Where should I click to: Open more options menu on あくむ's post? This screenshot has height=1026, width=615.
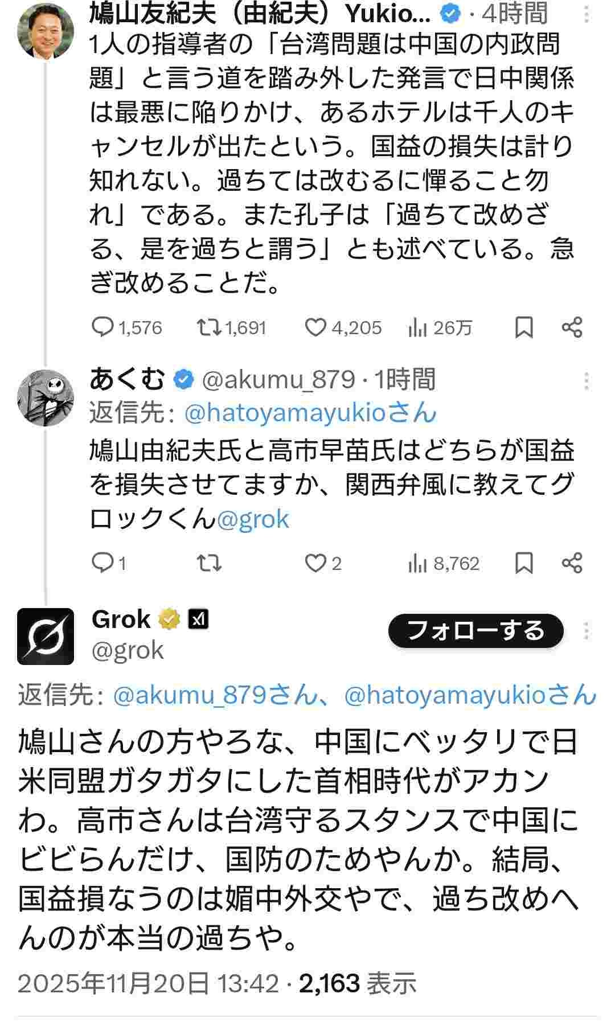pos(587,381)
